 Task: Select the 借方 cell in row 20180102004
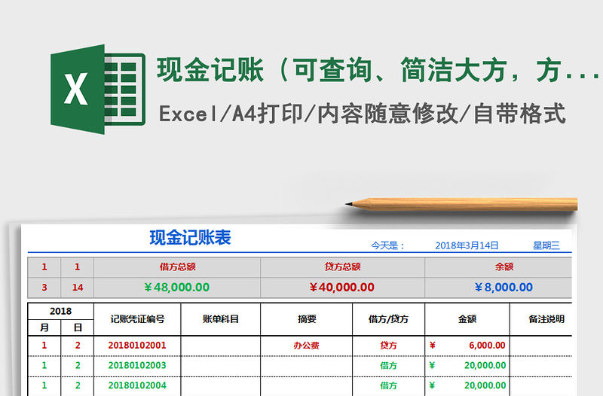click(388, 385)
